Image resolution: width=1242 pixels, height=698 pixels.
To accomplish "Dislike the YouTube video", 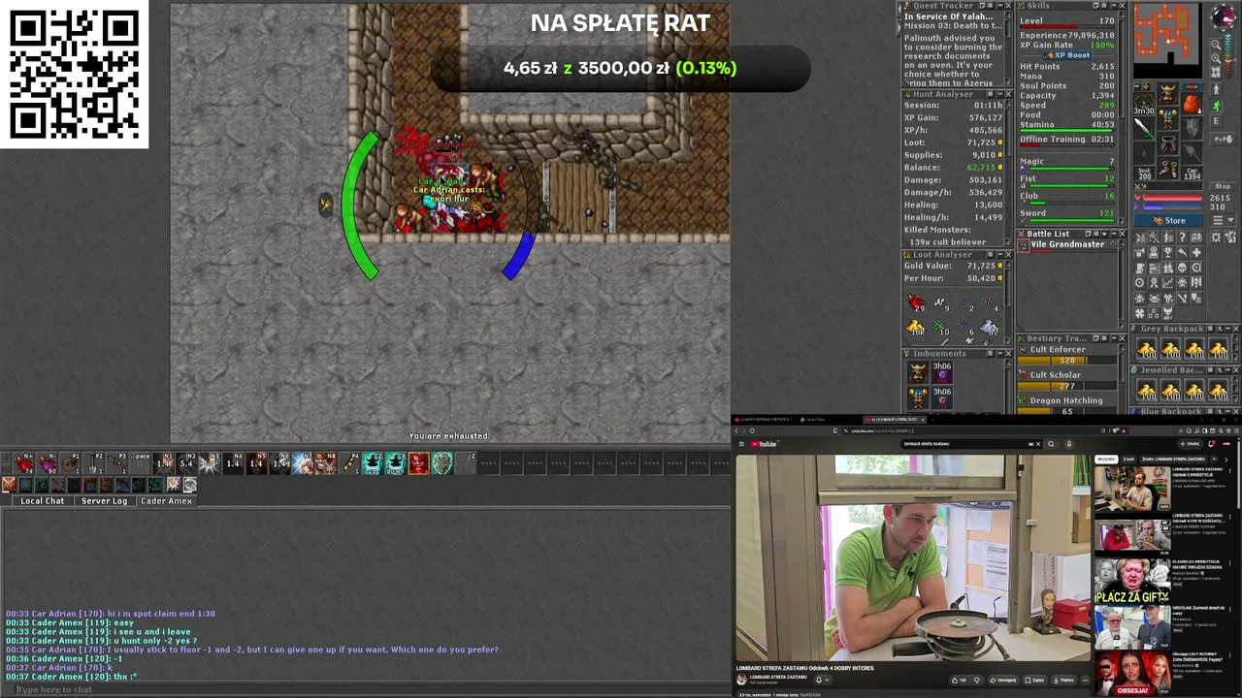I will pos(977,680).
